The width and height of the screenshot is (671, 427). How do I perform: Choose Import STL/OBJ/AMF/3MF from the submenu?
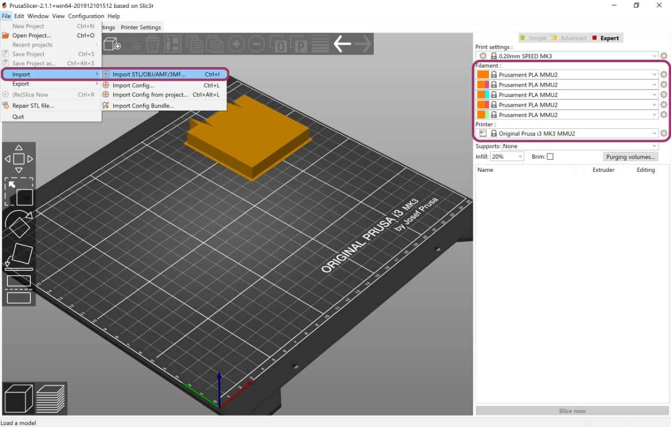click(164, 74)
